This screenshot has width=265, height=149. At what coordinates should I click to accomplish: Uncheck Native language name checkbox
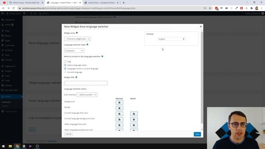click(x=65, y=65)
